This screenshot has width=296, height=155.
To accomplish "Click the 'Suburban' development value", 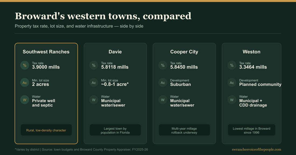I will point(181,84).
